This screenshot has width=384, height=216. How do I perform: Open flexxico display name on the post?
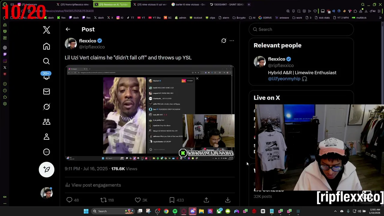tap(88, 41)
